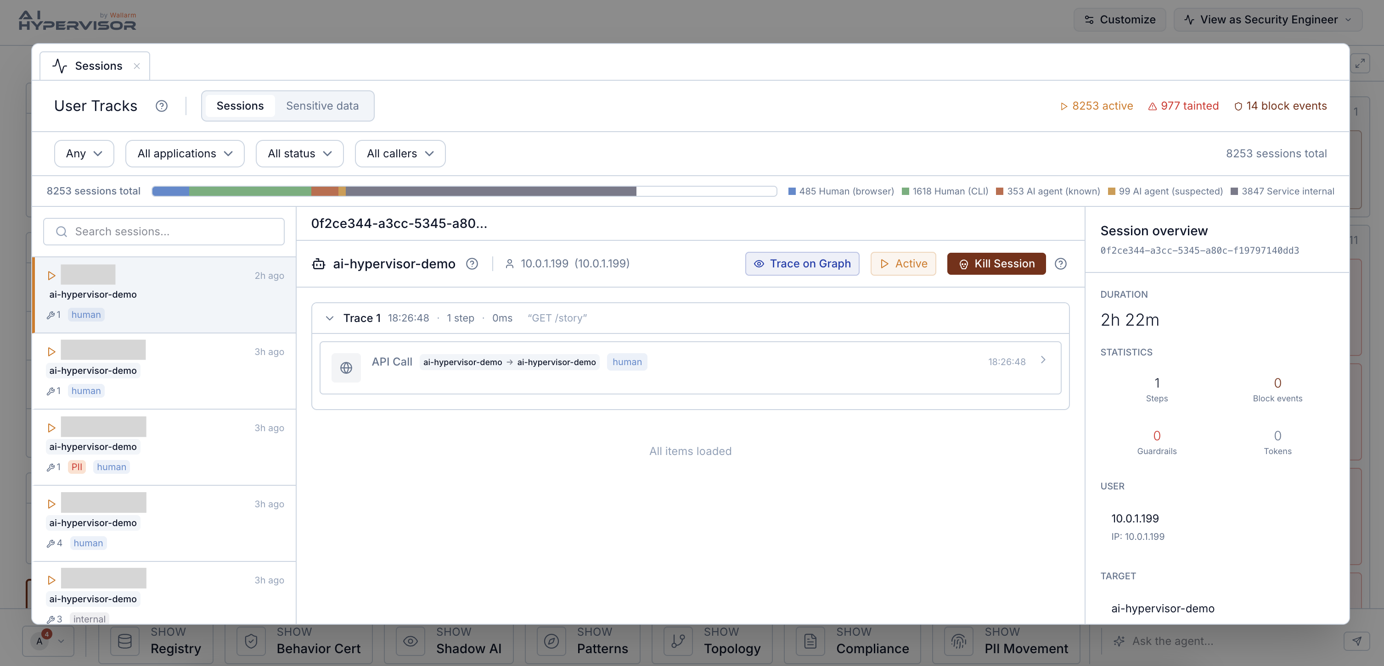Click the Kill Session button
The width and height of the screenshot is (1384, 666).
pyautogui.click(x=996, y=264)
